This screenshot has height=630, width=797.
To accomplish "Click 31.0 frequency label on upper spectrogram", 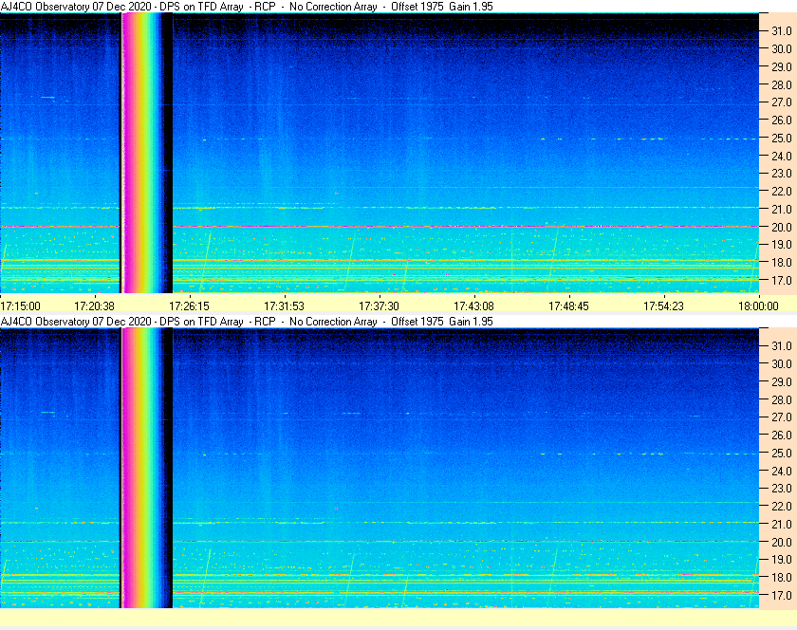I will 782,31.
